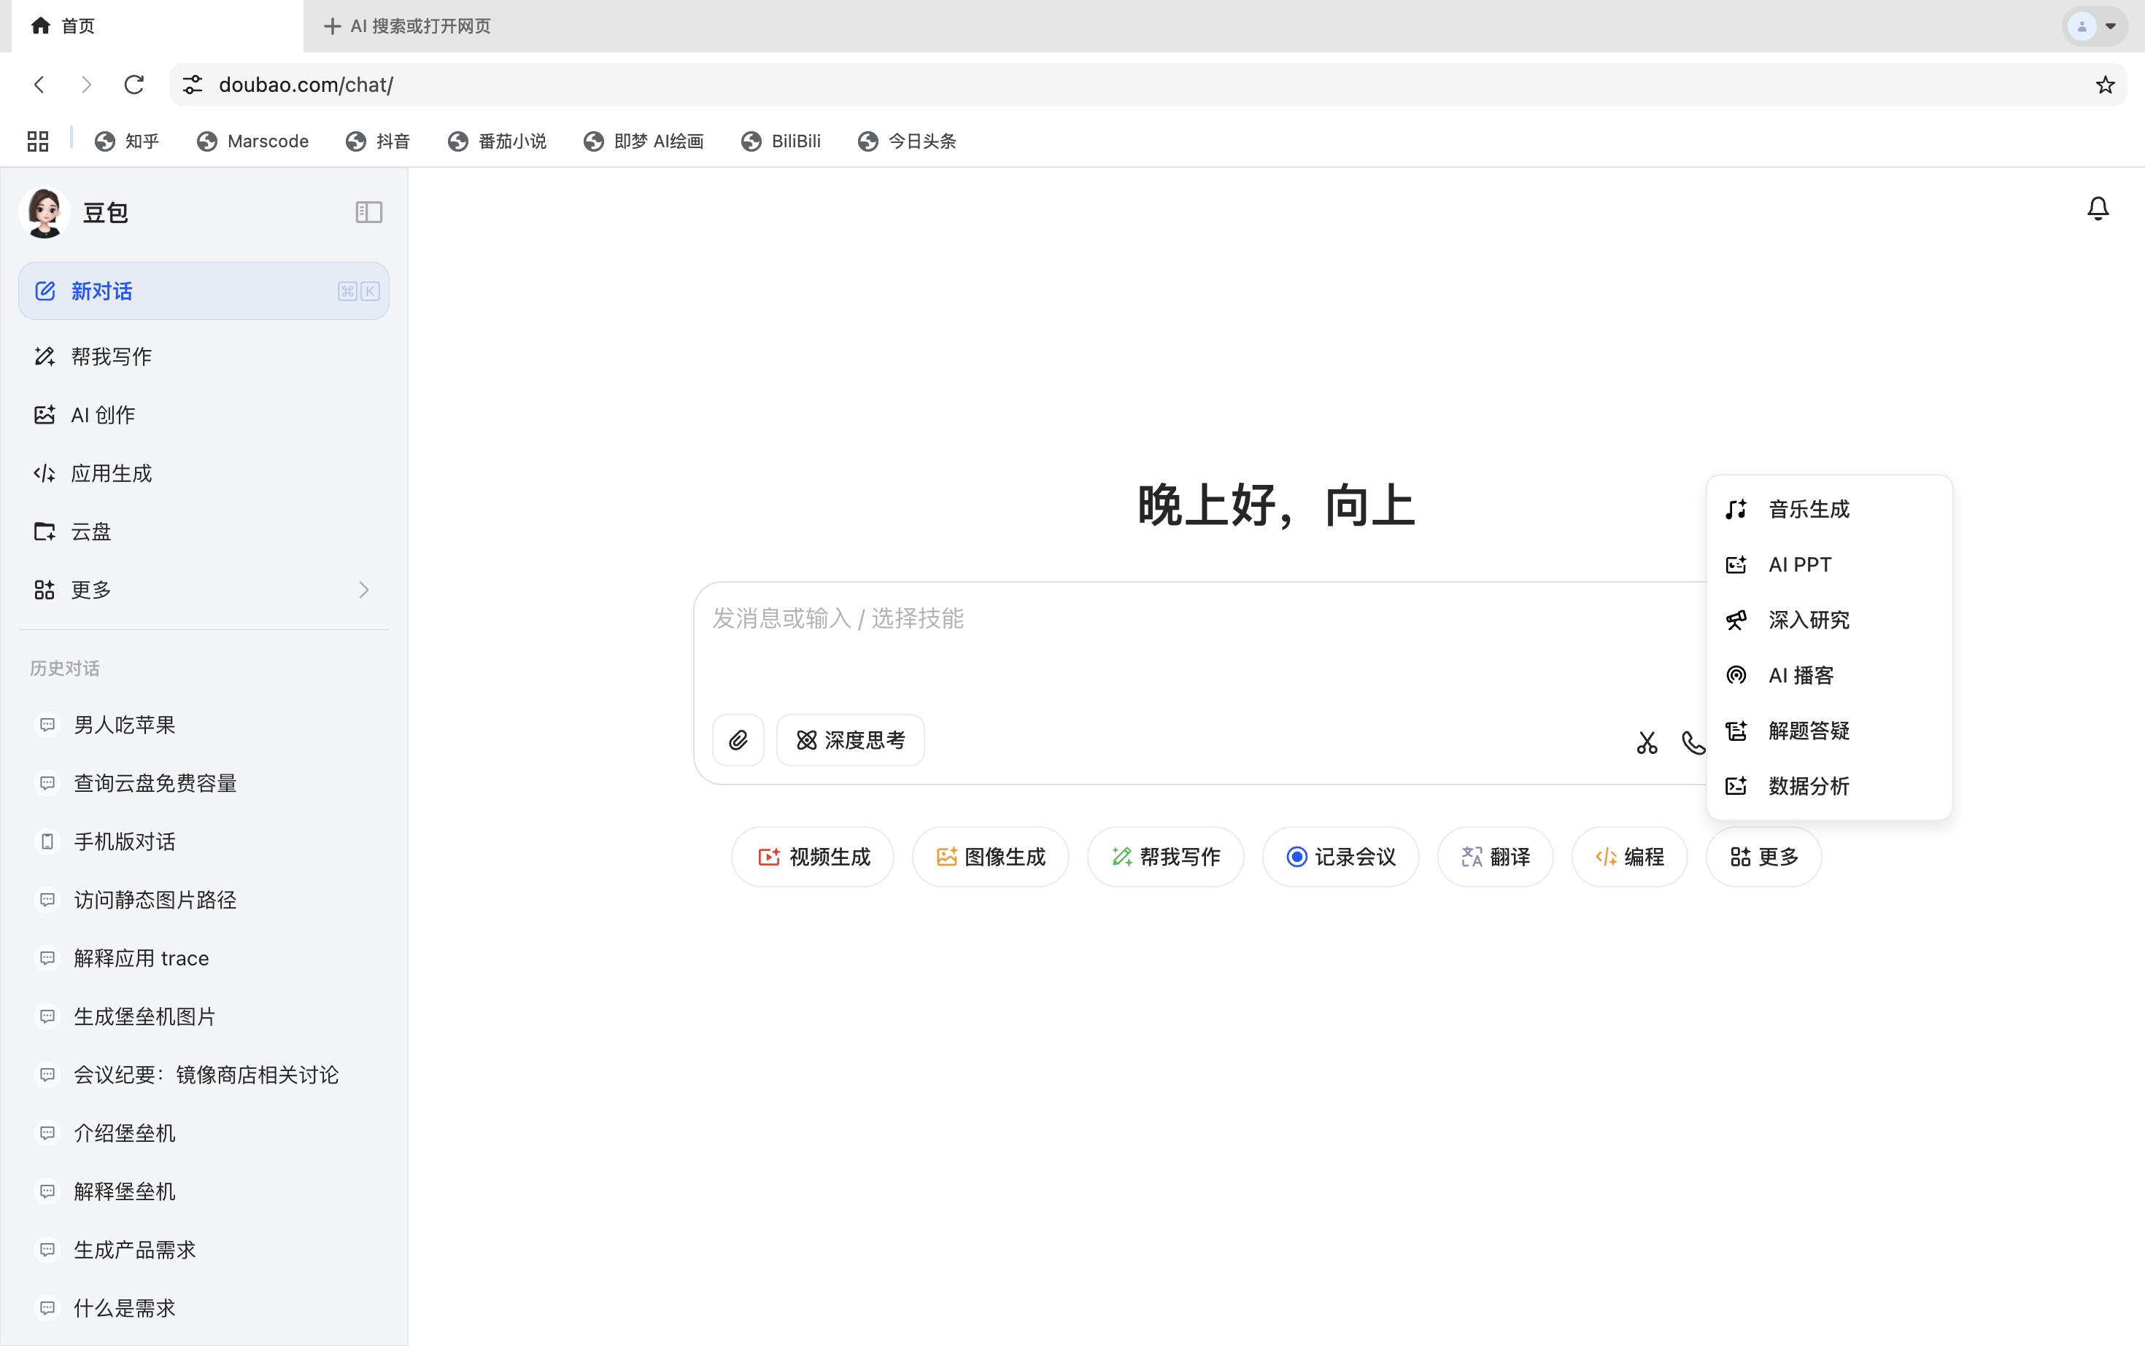Screen dimensions: 2145x1346
Task: Choose 深入研究 in the popup menu
Action: (x=1807, y=620)
